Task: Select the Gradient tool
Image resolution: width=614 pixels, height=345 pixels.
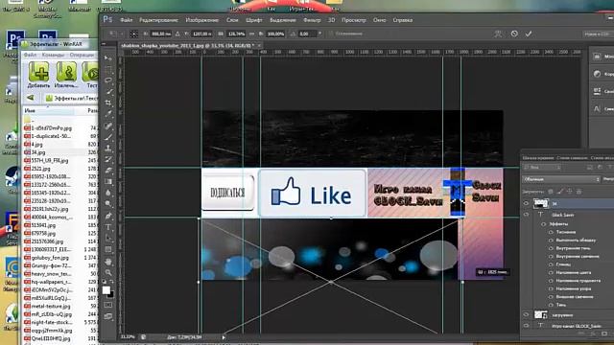Action: click(108, 182)
